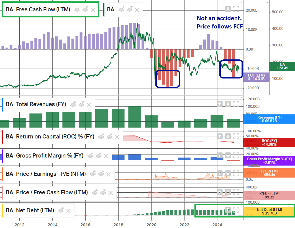Shift the Price / Free Cash Flow pane up
This screenshot has width=295, height=228.
click(x=220, y=192)
